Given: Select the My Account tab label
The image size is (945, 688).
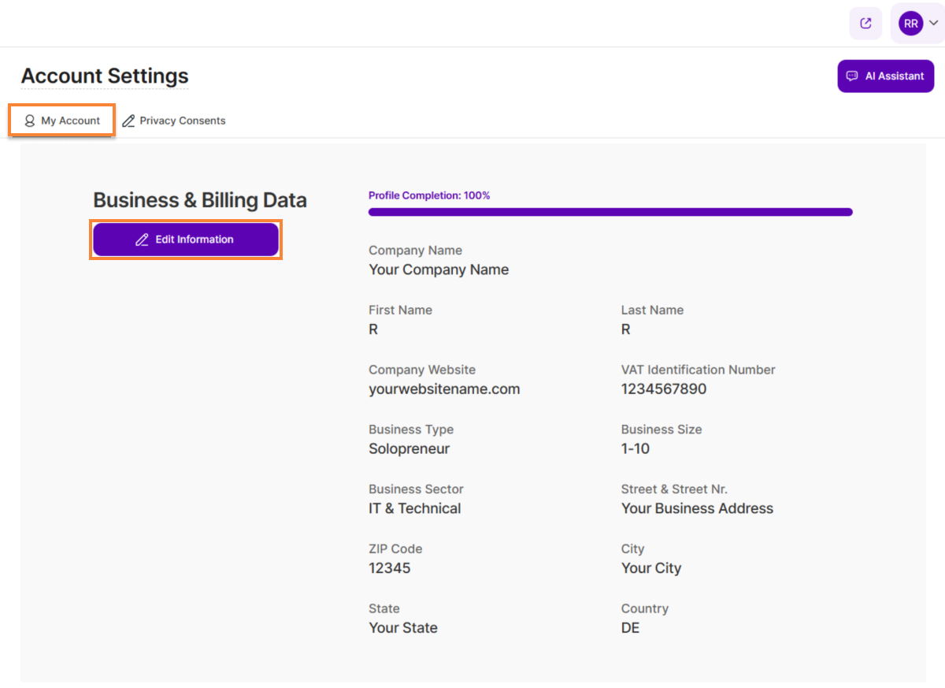Looking at the screenshot, I should point(71,121).
